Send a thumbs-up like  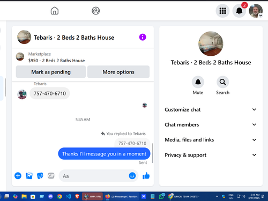pyautogui.click(x=146, y=176)
